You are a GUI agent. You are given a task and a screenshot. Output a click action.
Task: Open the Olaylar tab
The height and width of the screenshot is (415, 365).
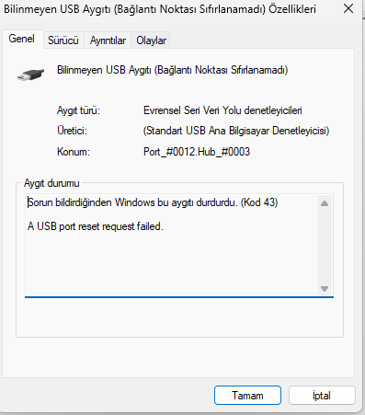(151, 40)
